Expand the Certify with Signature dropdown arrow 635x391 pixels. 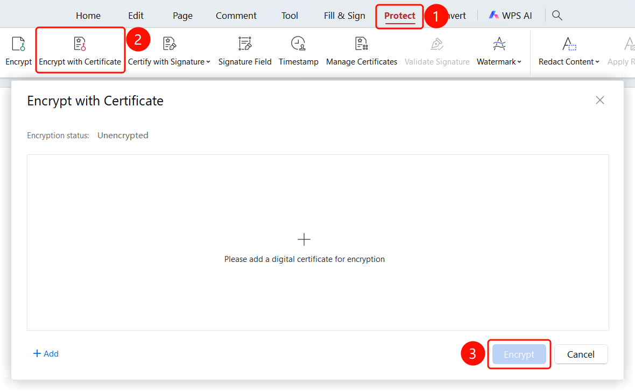click(208, 62)
